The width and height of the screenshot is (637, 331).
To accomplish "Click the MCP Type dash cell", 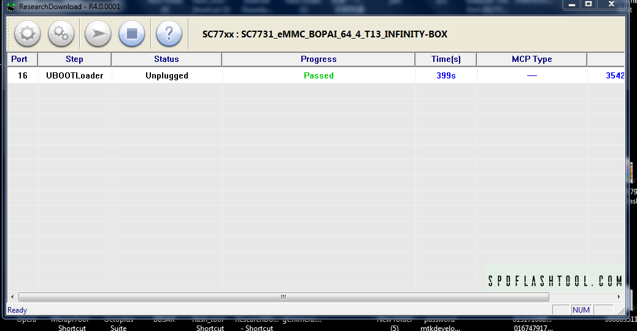I will pos(532,75).
